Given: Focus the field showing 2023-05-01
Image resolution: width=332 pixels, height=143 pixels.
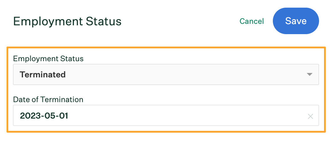Looking at the screenshot, I should point(166,115).
